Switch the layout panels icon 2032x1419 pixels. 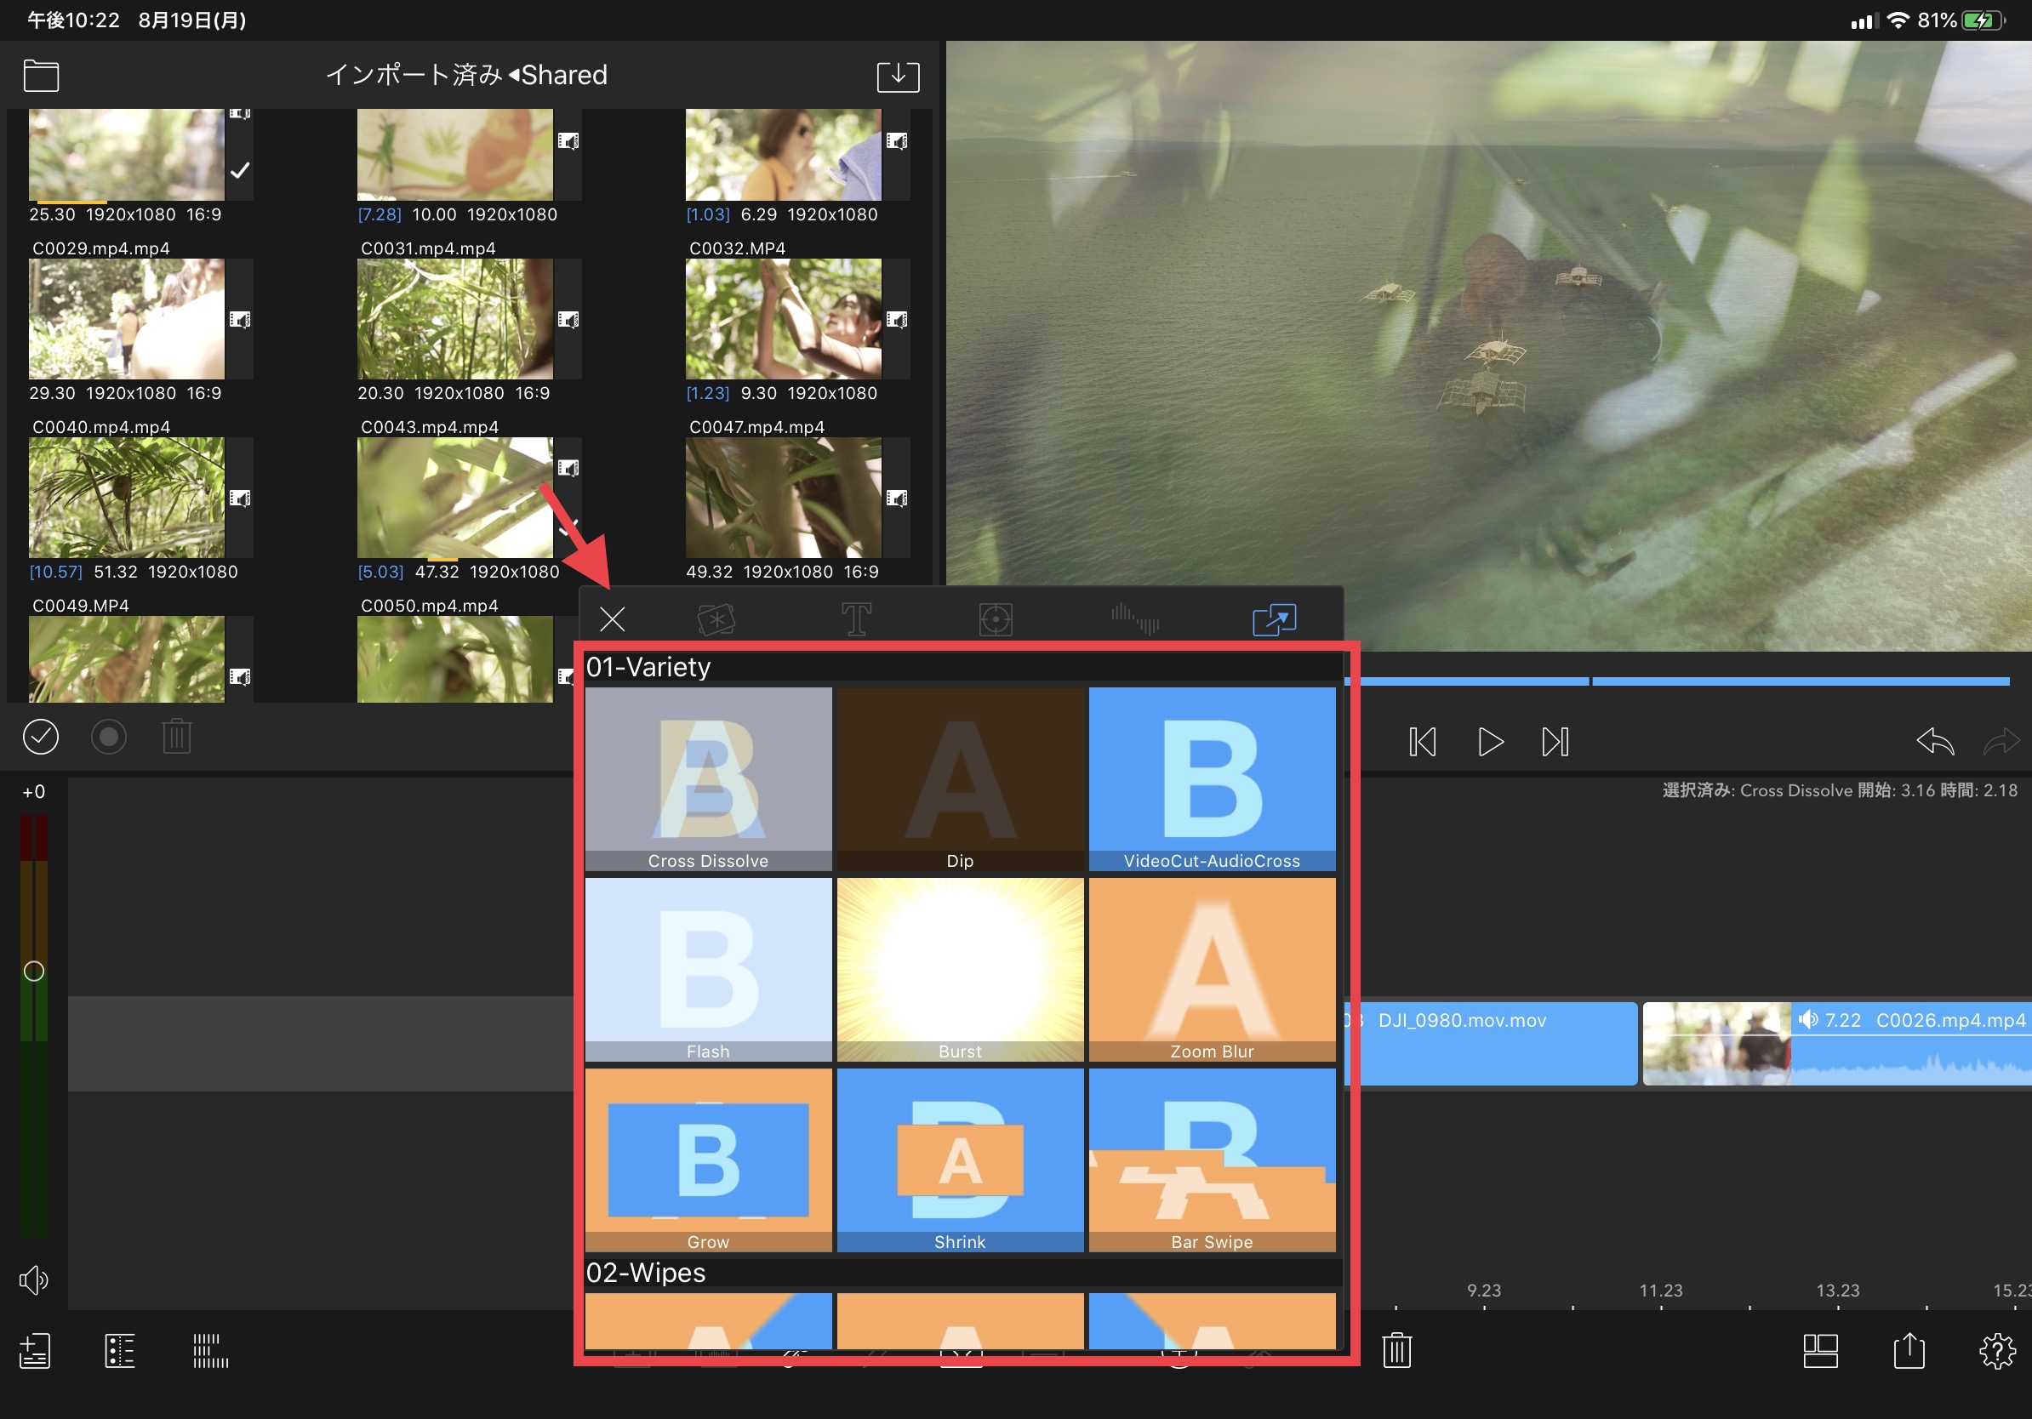coord(1820,1351)
